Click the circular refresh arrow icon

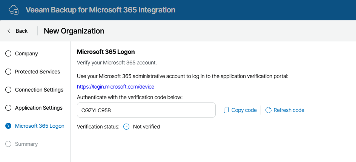[269, 110]
